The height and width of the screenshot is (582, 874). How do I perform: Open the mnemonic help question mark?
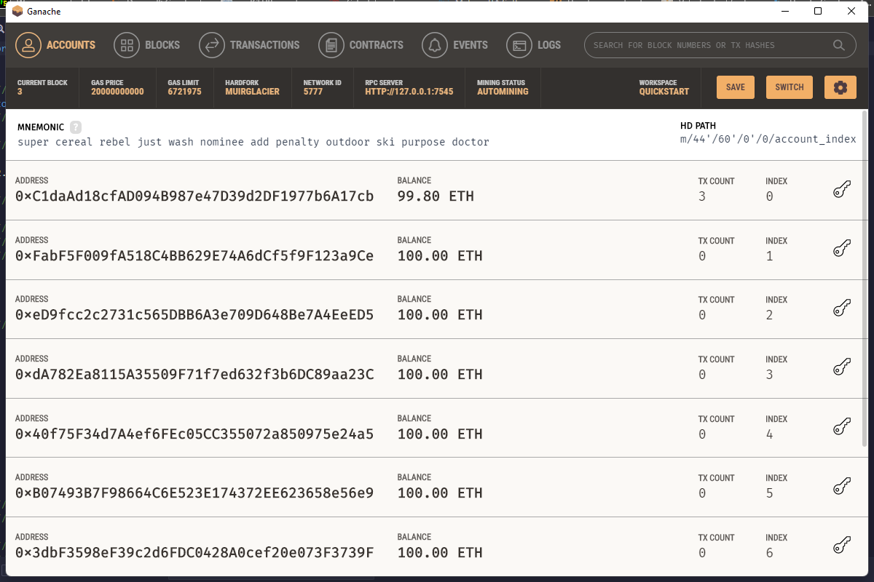pyautogui.click(x=76, y=127)
